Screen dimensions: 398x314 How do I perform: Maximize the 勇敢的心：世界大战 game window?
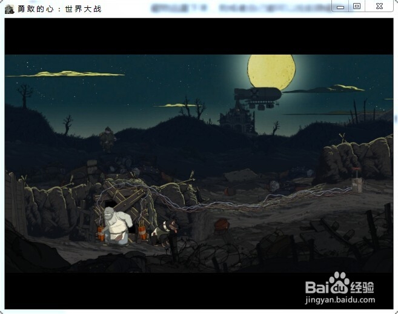pyautogui.click(x=357, y=6)
